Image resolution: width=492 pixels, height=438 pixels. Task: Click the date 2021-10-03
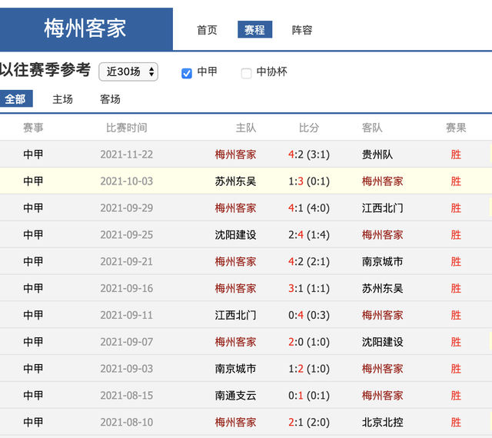[x=126, y=181]
